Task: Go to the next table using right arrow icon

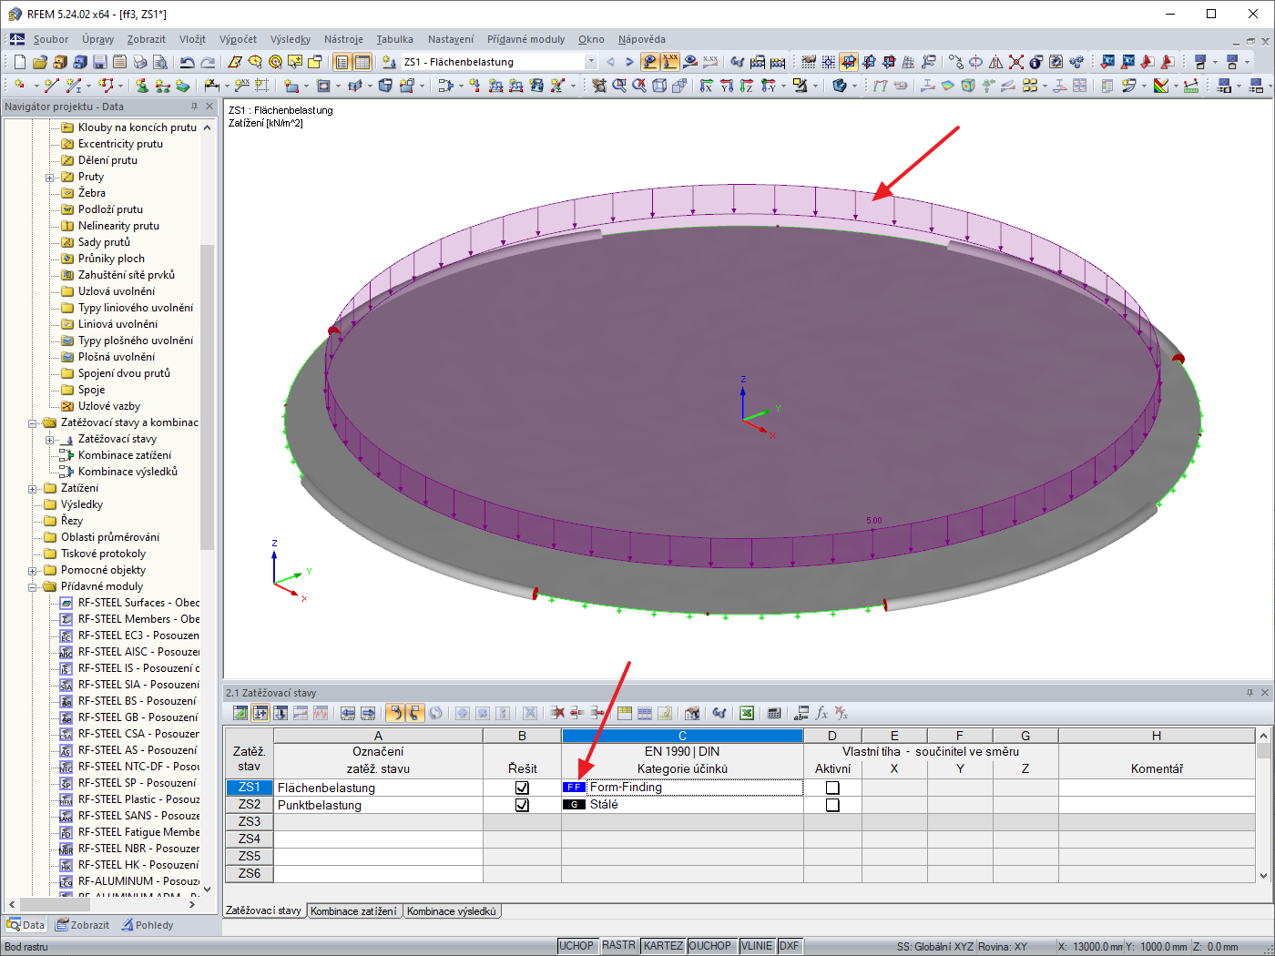Action: pyautogui.click(x=368, y=713)
